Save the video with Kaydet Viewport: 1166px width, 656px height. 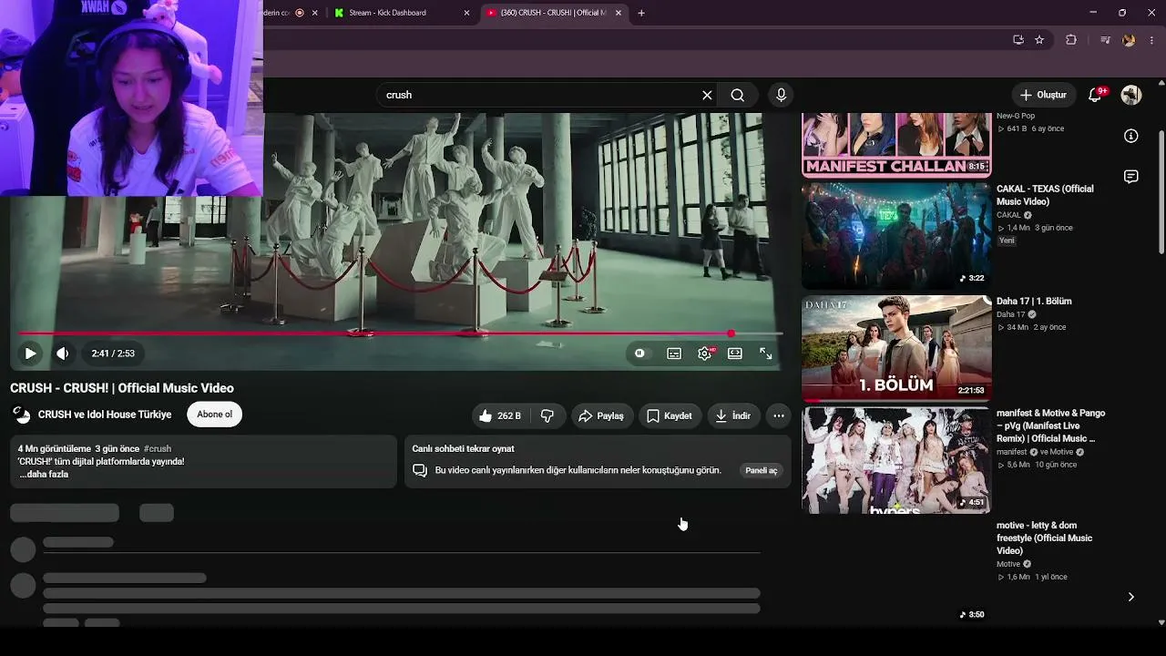(x=670, y=415)
